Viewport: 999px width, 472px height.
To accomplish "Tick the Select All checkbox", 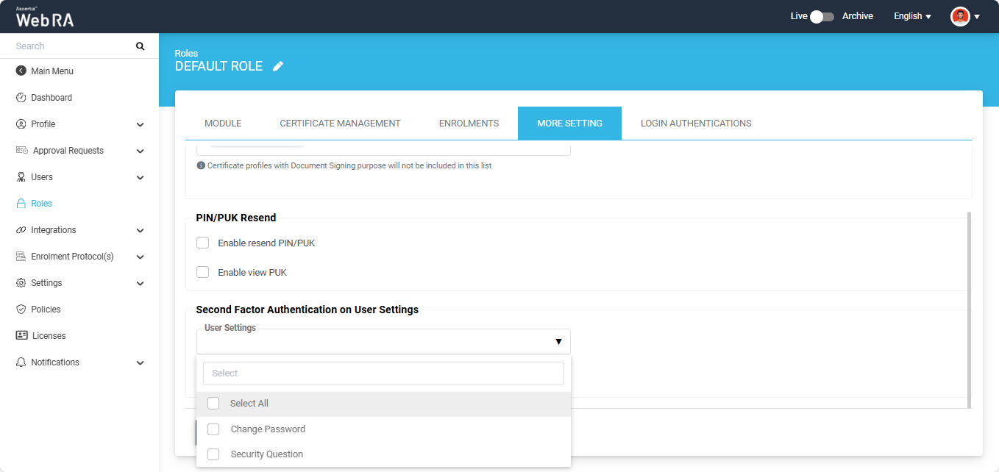I will 213,404.
